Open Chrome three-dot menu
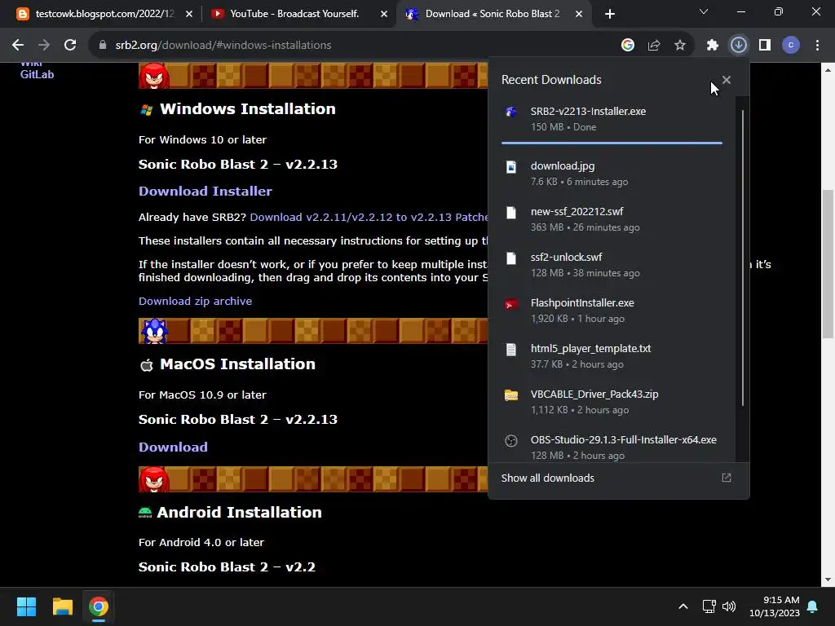The height and width of the screenshot is (626, 835). [817, 46]
